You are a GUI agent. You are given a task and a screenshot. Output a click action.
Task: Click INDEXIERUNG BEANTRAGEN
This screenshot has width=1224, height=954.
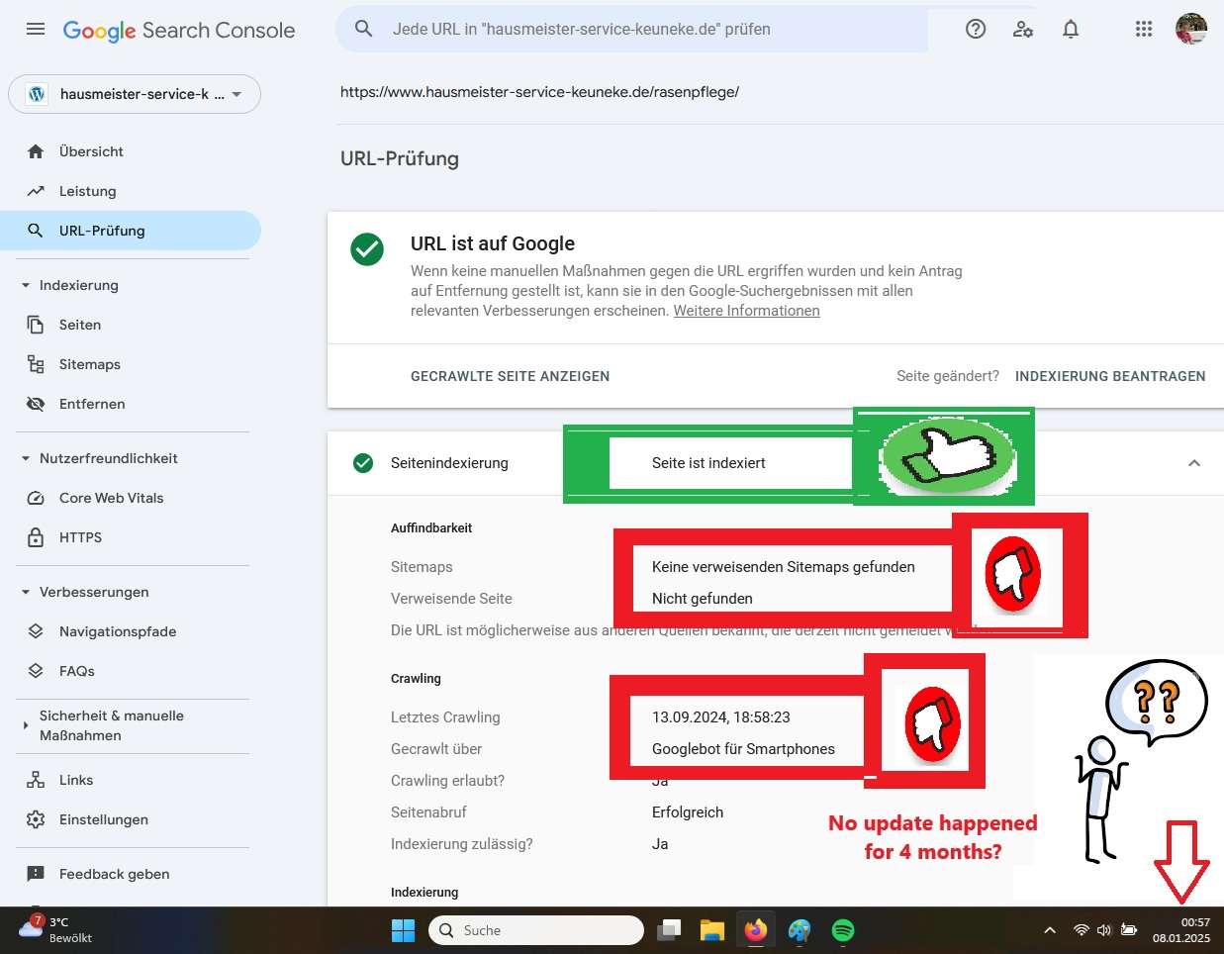pyautogui.click(x=1110, y=376)
